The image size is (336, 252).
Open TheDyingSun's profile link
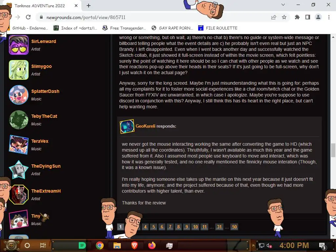click(46, 166)
